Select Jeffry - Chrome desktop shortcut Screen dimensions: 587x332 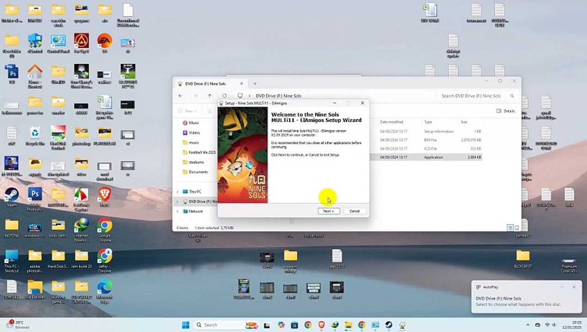coord(105,261)
